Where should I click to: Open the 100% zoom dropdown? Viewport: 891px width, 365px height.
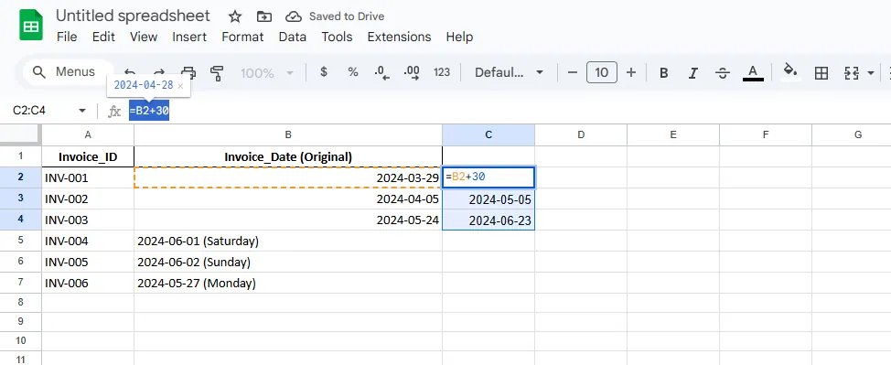267,73
